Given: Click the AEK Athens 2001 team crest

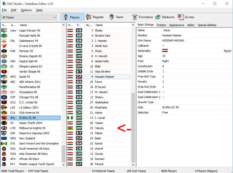Looking at the screenshot, I should (x=4, y=82).
